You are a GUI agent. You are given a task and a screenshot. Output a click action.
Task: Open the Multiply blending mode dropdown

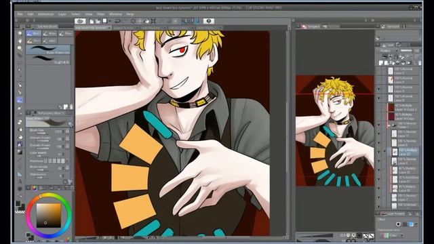389,51
